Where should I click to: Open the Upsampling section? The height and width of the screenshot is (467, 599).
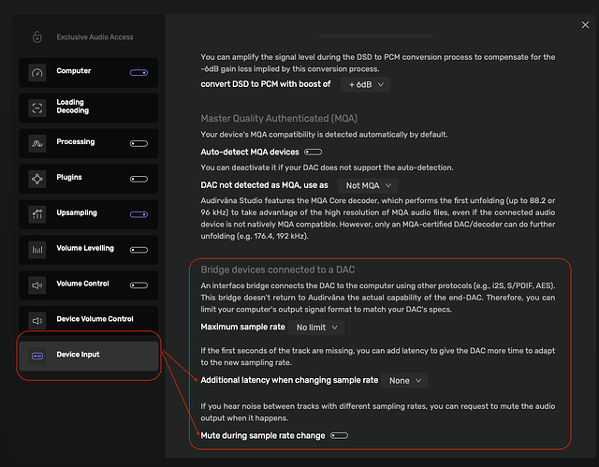pyautogui.click(x=89, y=214)
